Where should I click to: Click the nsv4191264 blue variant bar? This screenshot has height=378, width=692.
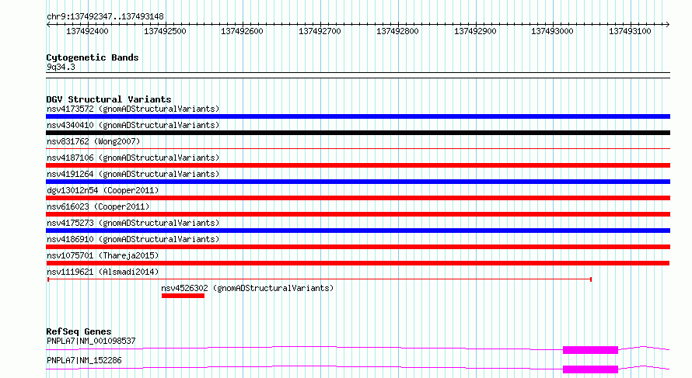358,182
